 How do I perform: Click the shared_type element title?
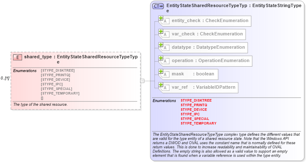(81, 59)
